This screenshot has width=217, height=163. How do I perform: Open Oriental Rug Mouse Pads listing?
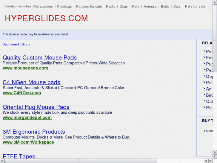pyautogui.click(x=36, y=107)
